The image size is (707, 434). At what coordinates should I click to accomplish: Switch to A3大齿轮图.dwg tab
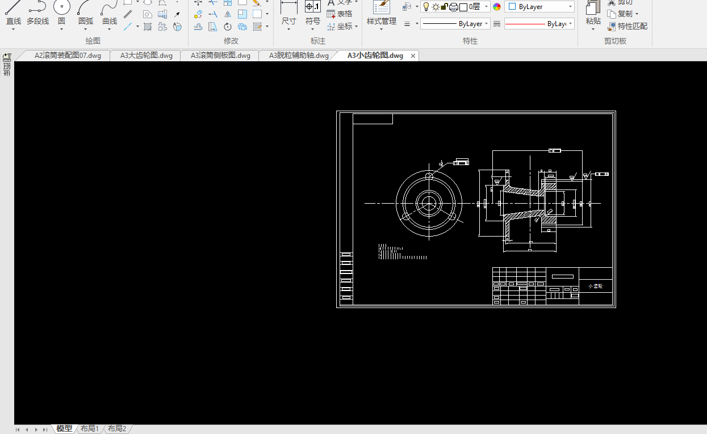tap(146, 56)
